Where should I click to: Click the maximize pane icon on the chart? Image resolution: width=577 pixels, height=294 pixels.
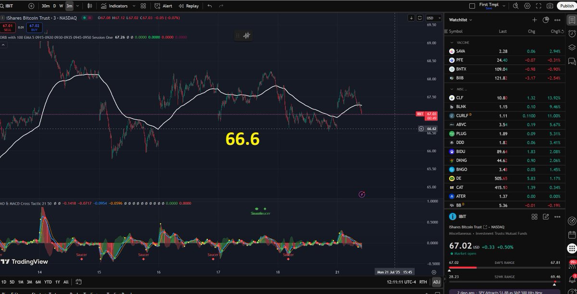[x=420, y=18]
